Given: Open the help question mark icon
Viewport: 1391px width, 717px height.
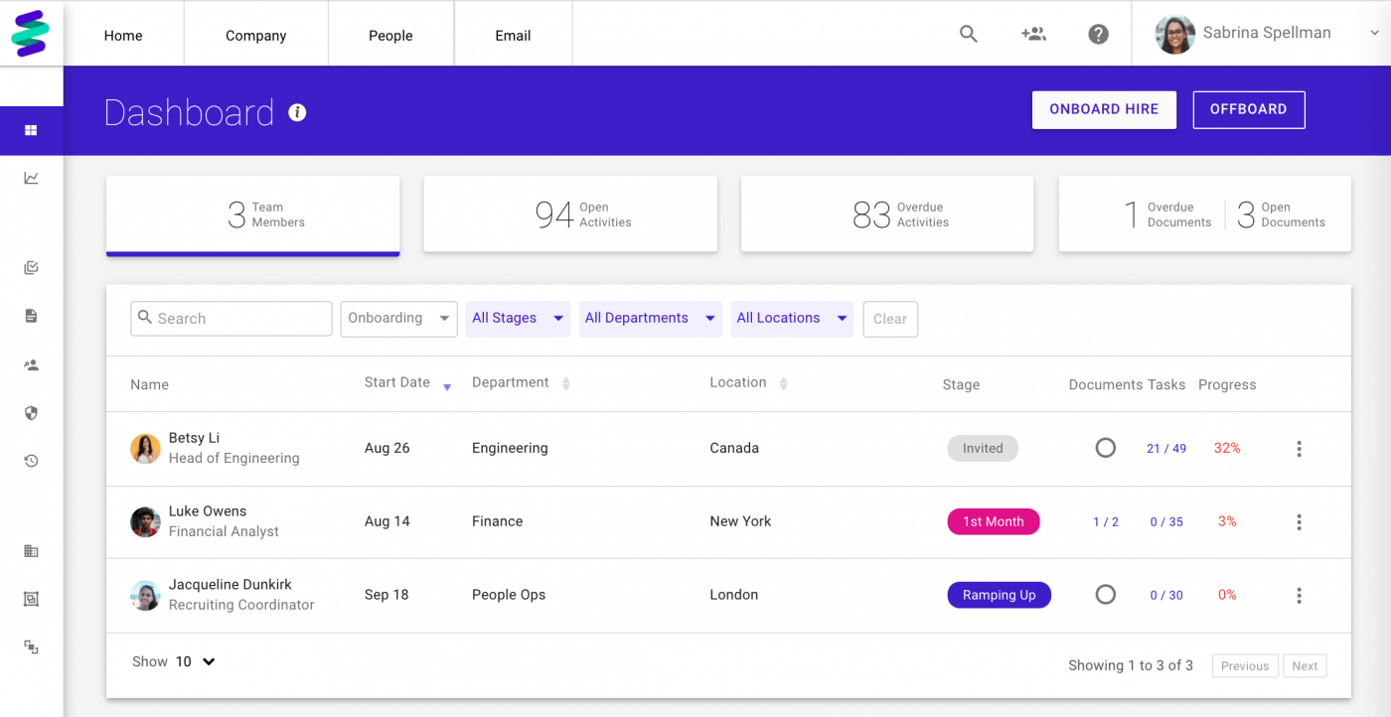Looking at the screenshot, I should (1098, 34).
